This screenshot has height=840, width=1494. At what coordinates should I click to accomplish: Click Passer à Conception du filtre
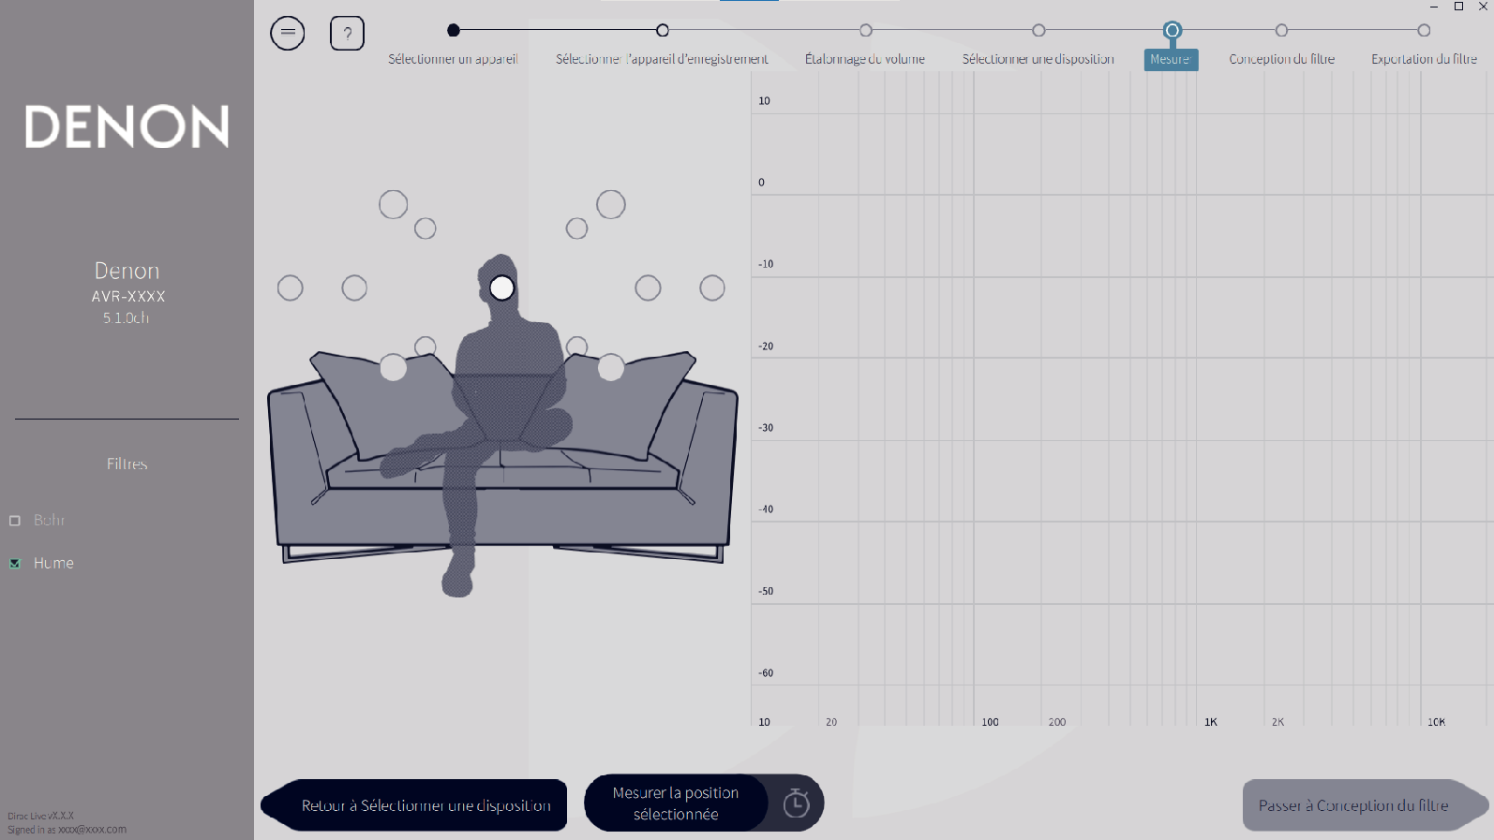[x=1353, y=805]
